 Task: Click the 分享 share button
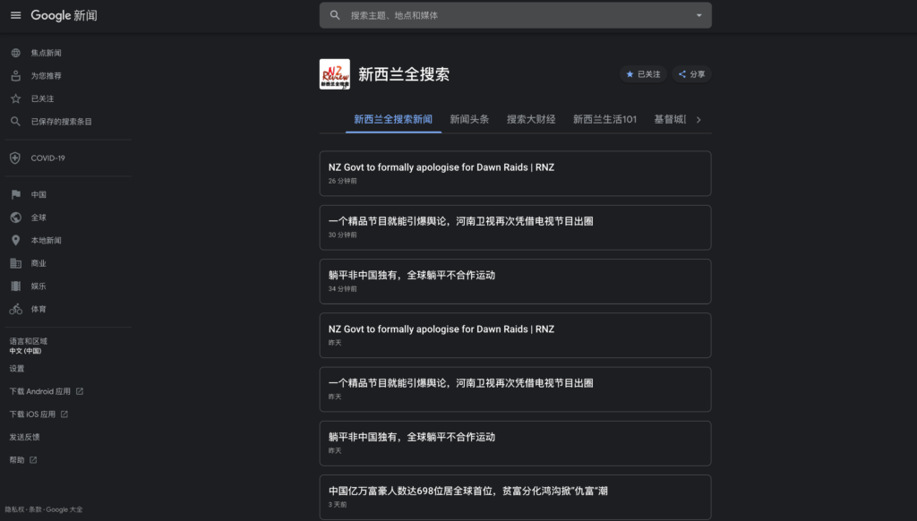[x=691, y=74]
